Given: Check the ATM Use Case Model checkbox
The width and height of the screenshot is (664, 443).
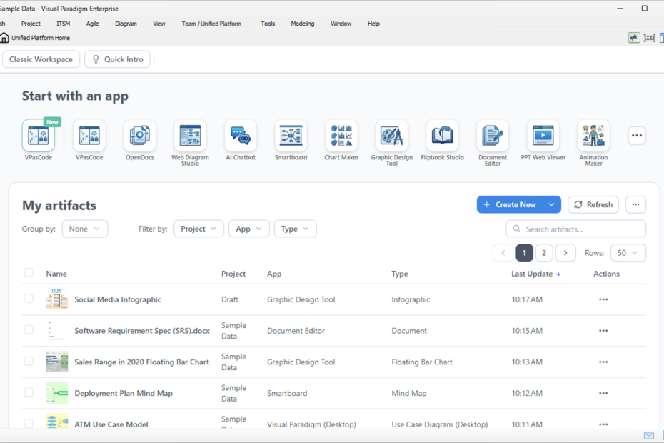Looking at the screenshot, I should (29, 423).
